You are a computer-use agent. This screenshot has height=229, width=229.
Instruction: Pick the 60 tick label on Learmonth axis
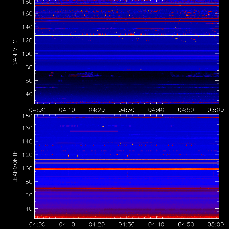coord(29,195)
